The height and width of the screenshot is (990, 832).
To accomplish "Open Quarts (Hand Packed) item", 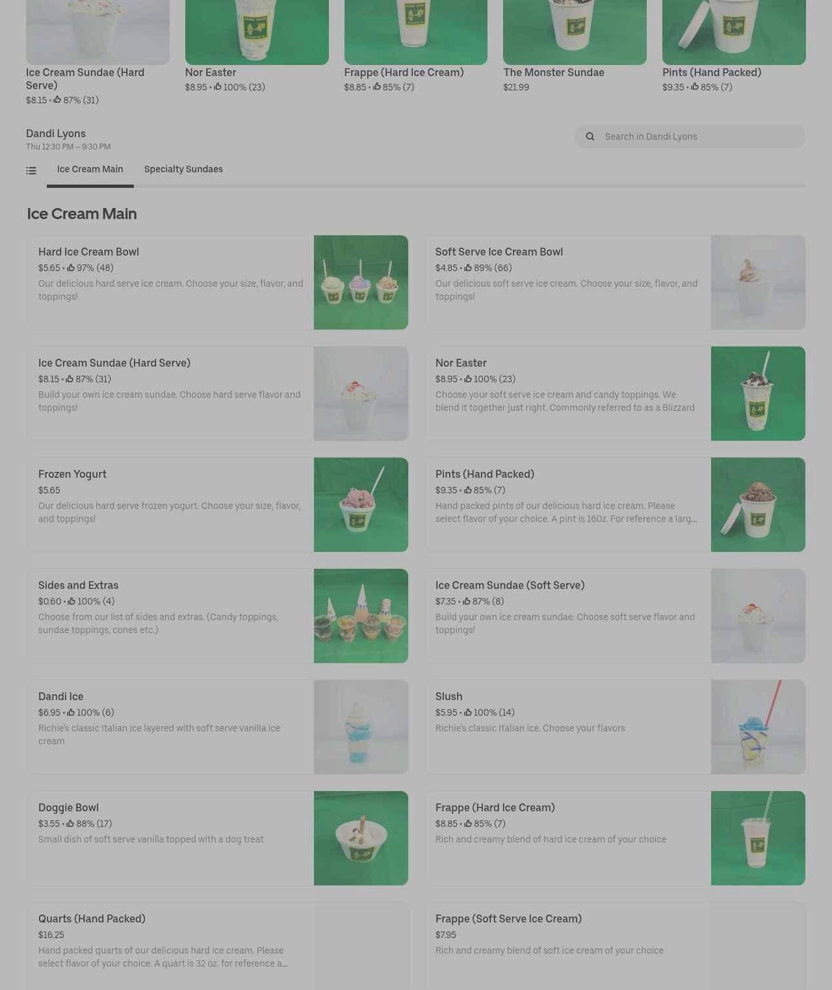I will pyautogui.click(x=217, y=946).
